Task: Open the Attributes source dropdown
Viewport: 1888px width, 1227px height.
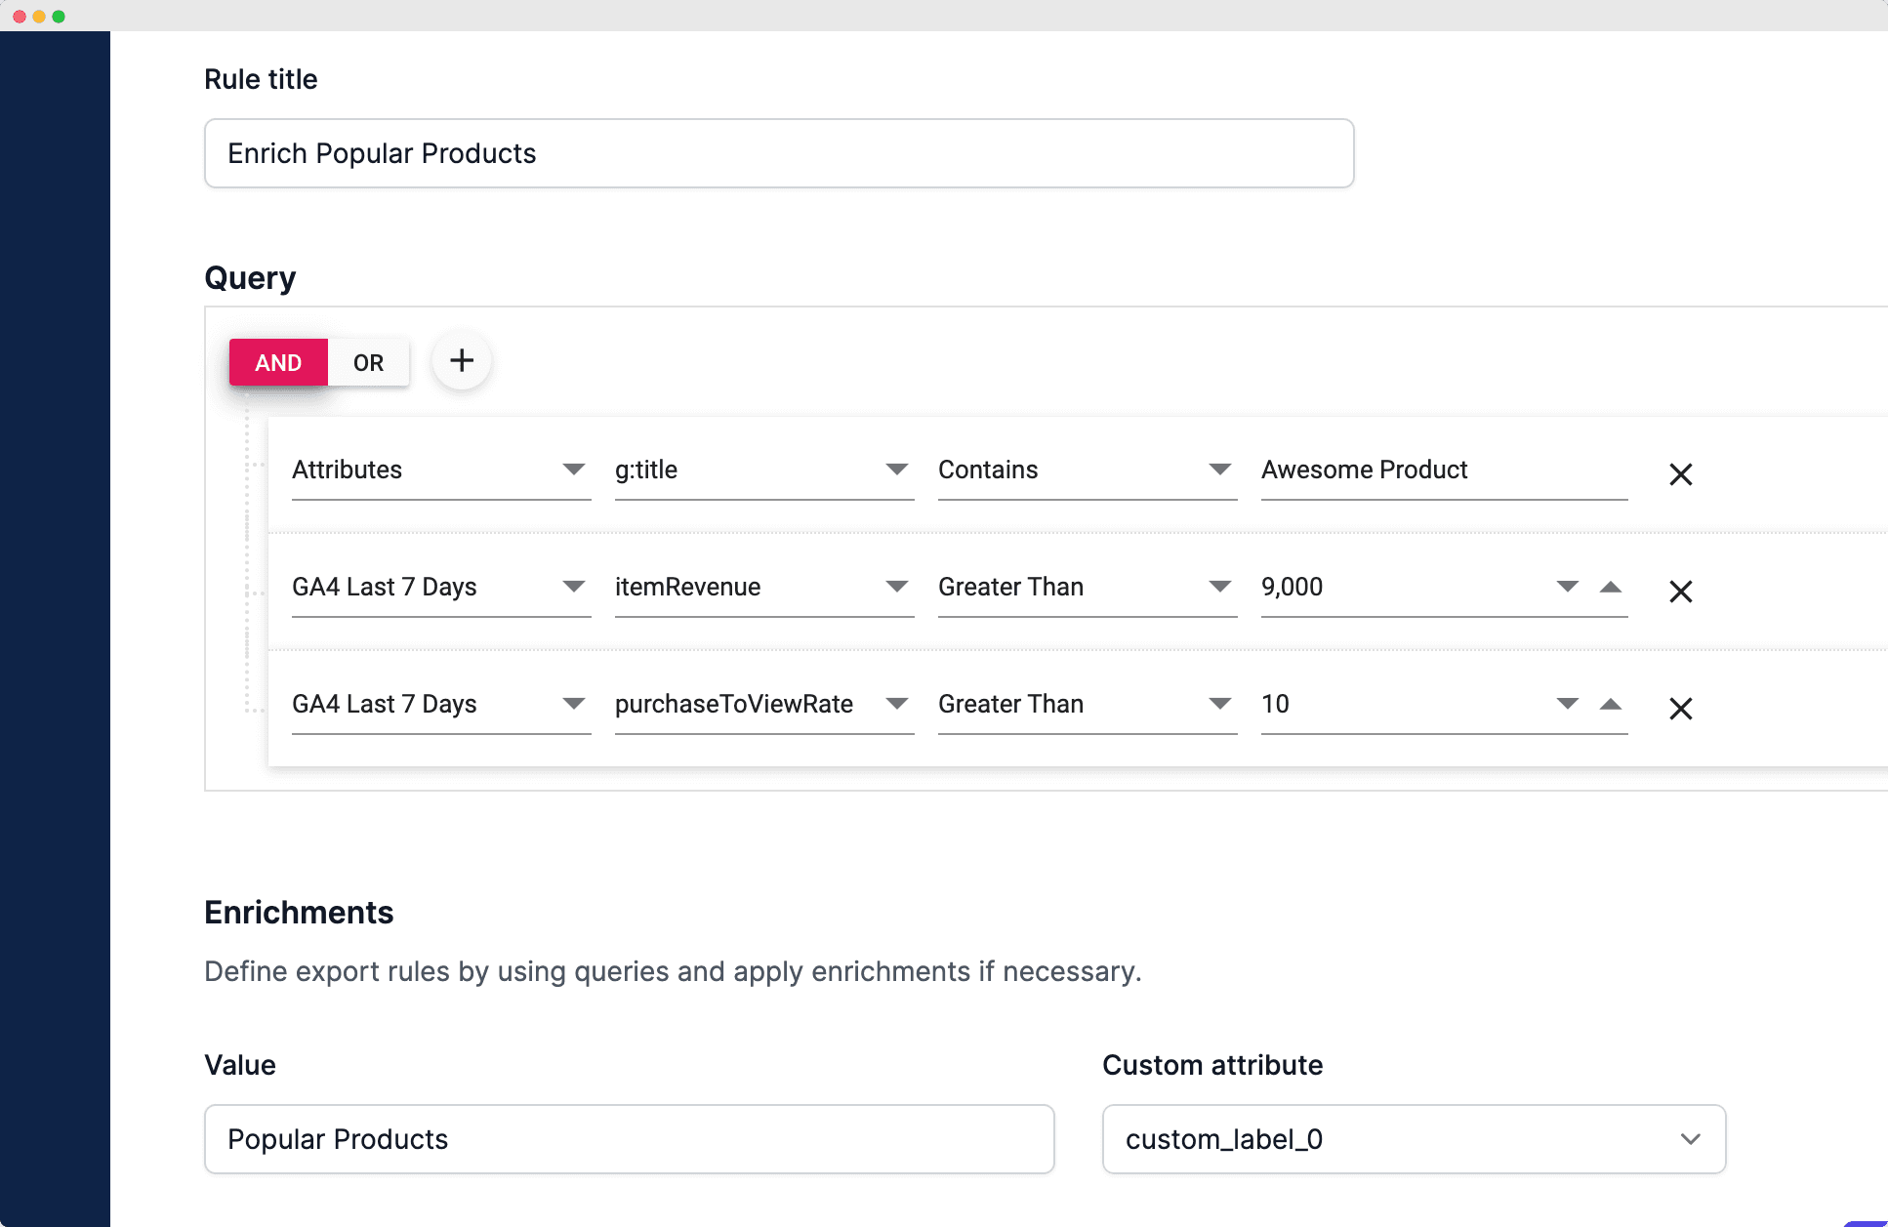Action: click(x=440, y=470)
